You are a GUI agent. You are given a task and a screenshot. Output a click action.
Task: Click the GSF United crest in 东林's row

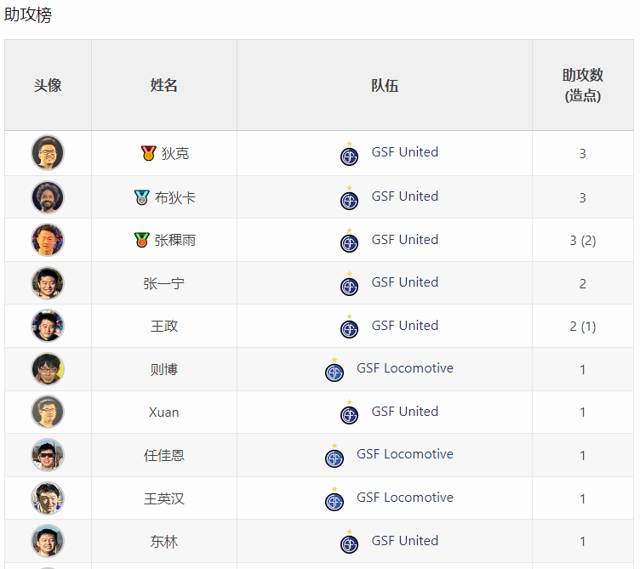tap(349, 541)
